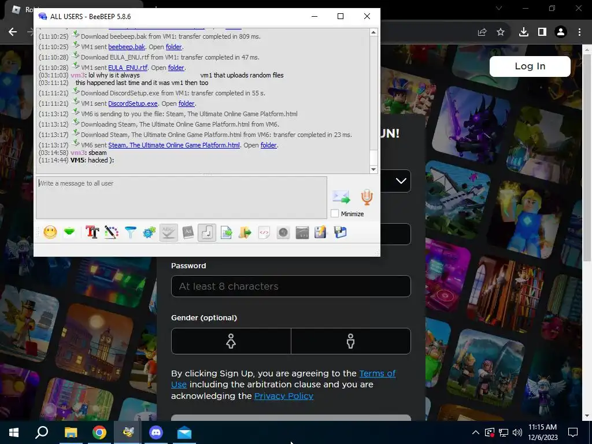Open the Privacy Policy link
Viewport: 592px width, 444px height.
point(284,395)
